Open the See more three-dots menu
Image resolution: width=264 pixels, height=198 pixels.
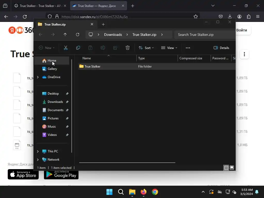tap(188, 48)
